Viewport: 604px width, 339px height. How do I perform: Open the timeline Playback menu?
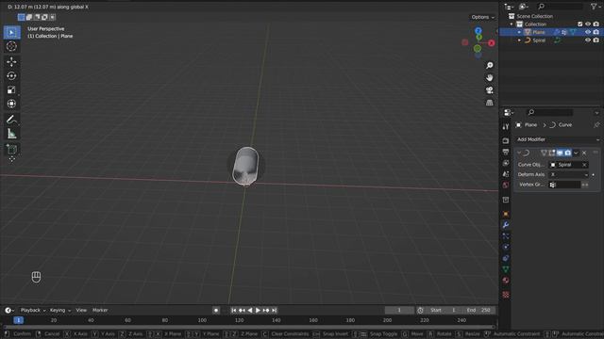click(33, 310)
